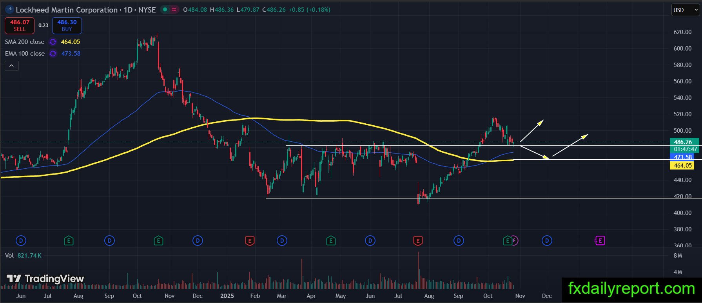Click the open price value 484.08
This screenshot has width=702, height=303.
coord(198,10)
